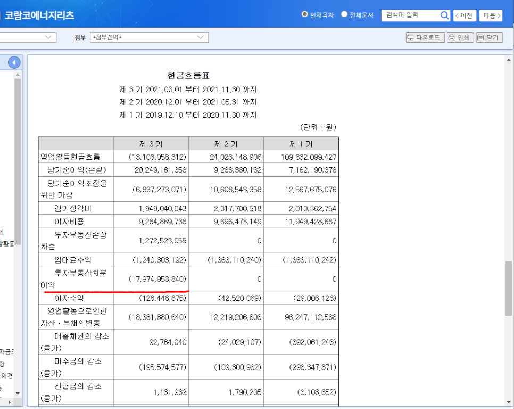This screenshot has height=409, width=514.
Task: Select the 현재목차 radio button
Action: click(x=304, y=14)
